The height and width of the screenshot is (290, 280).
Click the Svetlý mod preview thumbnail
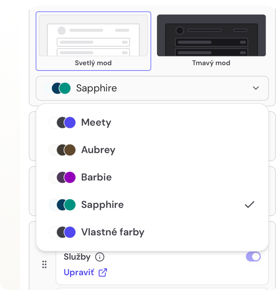click(93, 35)
